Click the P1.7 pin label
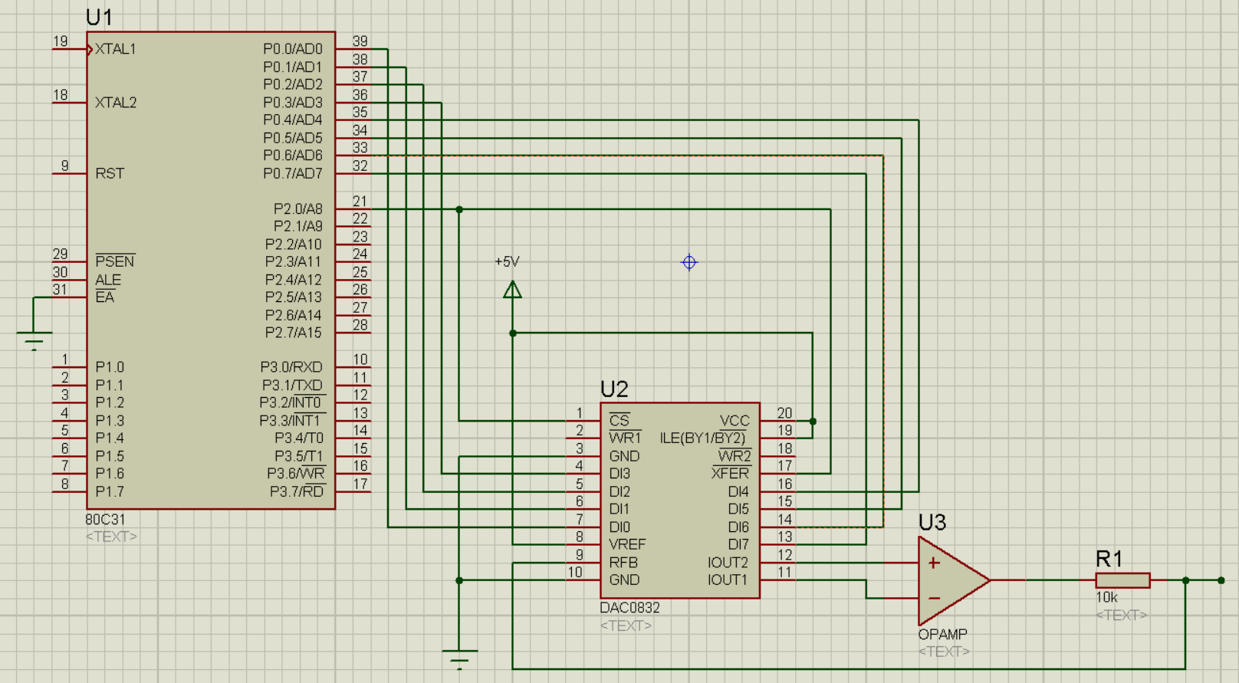Viewport: 1239px width, 683px height. 110,492
